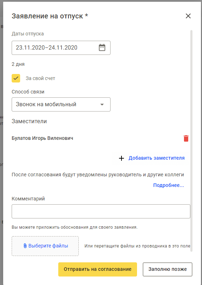202x285 pixels.
Task: Click the '2 дня' duration text
Action: coord(18,64)
